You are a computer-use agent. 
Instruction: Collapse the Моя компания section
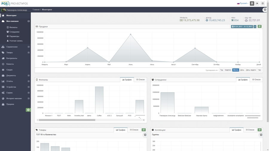point(29,21)
